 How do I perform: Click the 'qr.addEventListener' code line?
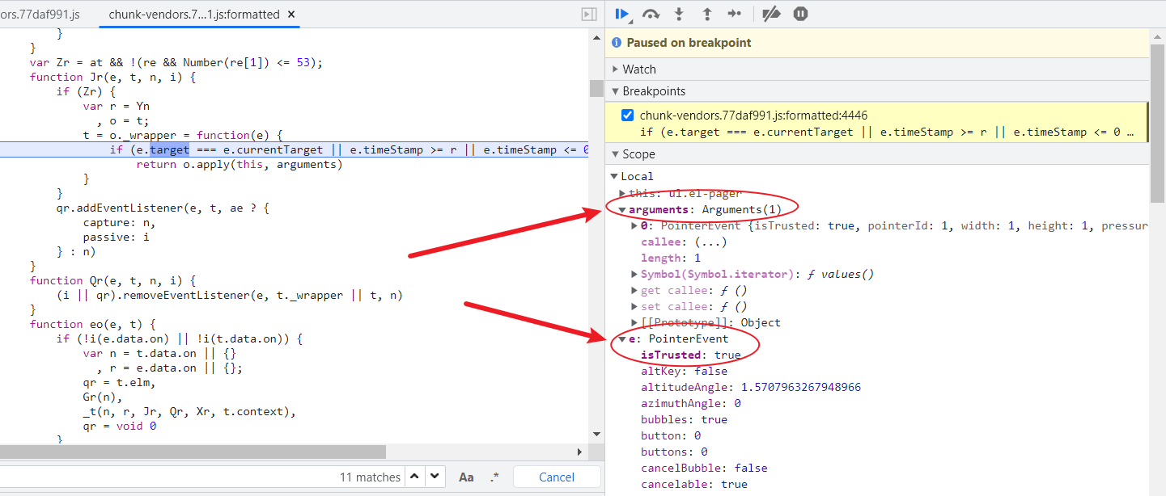pyautogui.click(x=162, y=208)
